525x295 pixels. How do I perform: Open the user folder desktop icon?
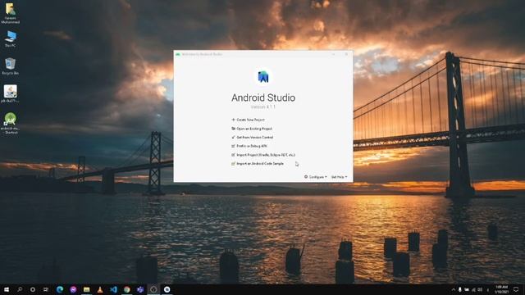coord(11,13)
